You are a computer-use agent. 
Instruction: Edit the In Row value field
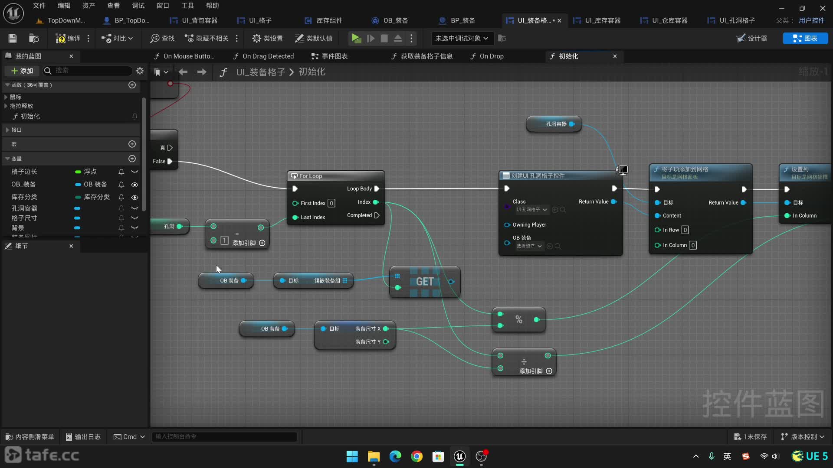coord(685,230)
